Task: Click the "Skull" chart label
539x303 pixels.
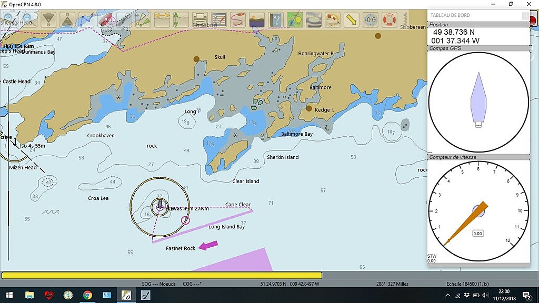Action: [219, 57]
